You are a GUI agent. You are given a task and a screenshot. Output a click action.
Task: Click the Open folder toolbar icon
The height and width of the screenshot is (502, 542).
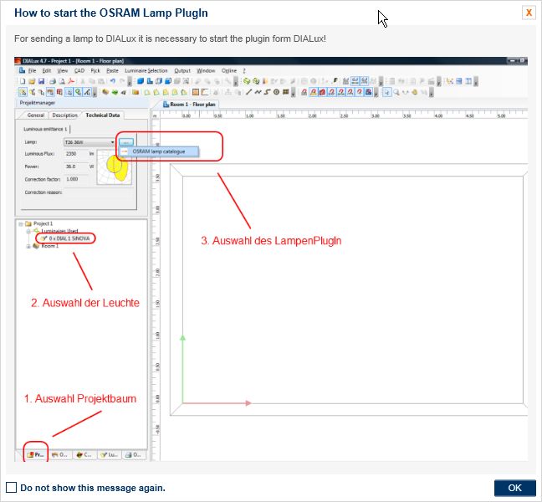32,82
